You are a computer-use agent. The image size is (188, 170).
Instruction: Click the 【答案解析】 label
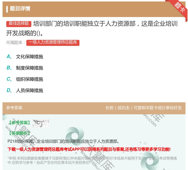tap(20, 133)
